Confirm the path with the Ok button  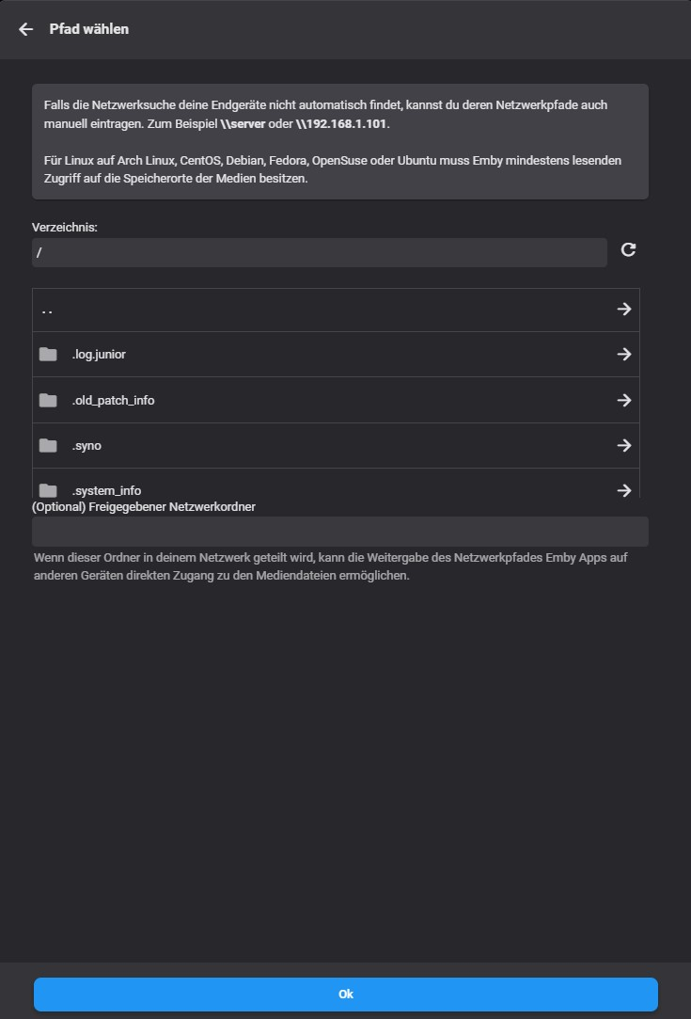point(345,994)
